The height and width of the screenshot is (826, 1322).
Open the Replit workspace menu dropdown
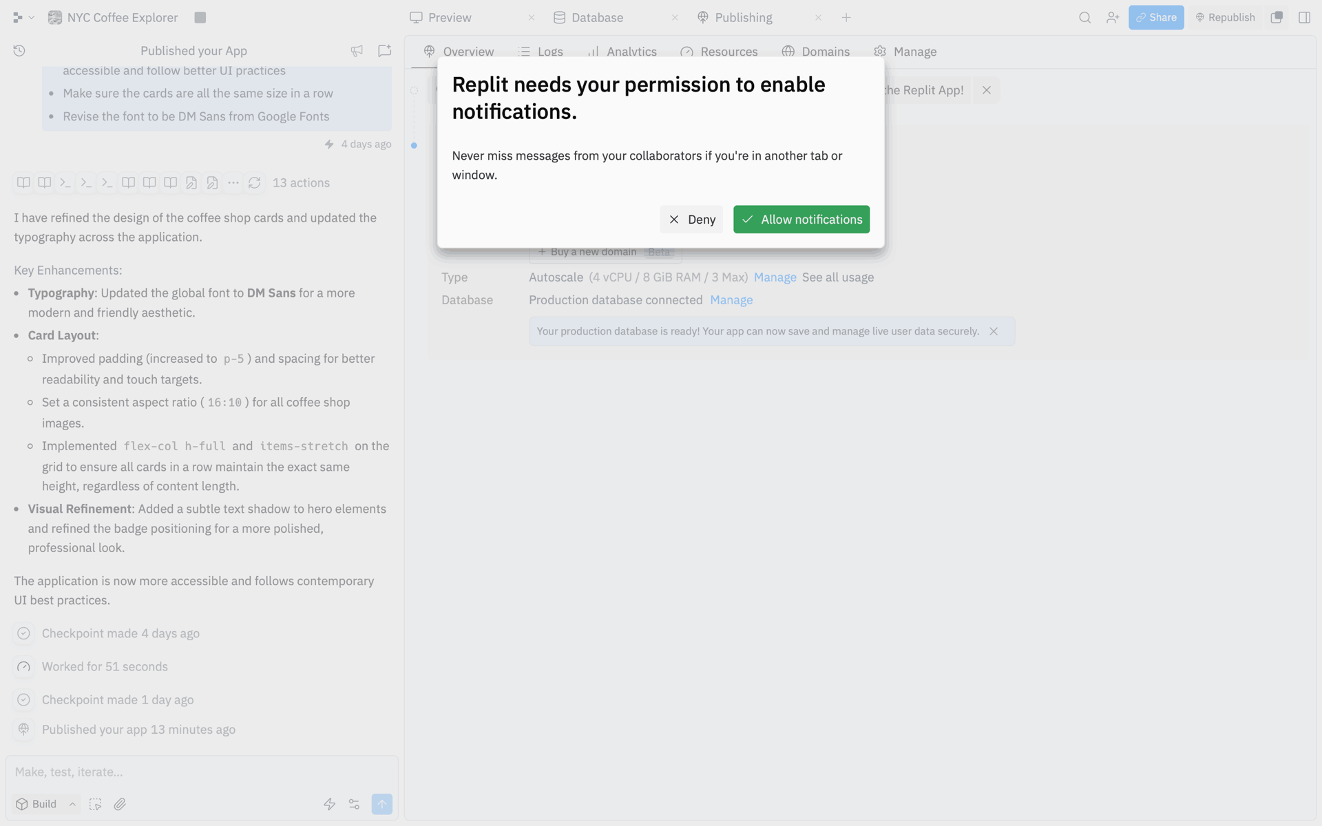23,17
